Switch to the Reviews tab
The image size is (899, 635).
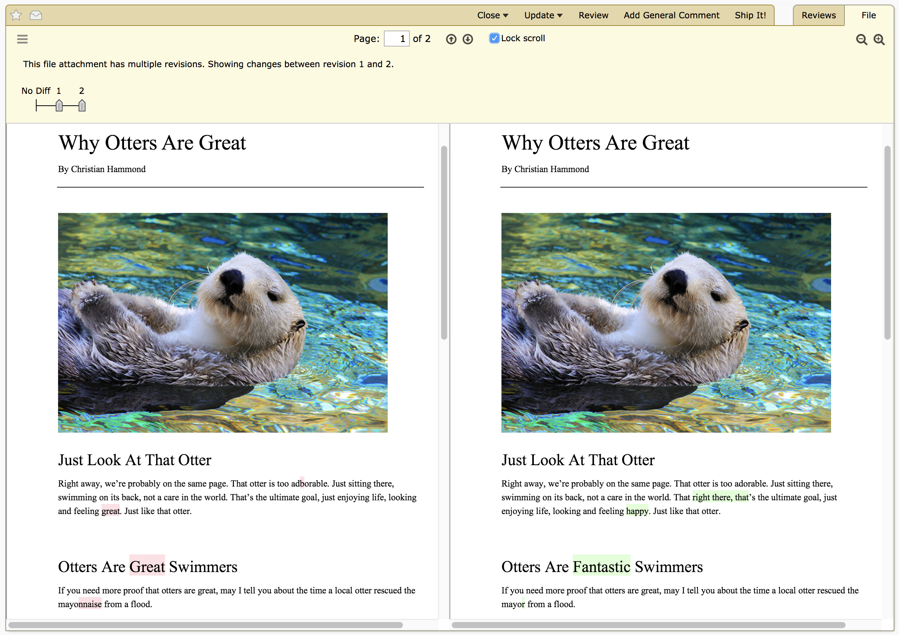818,15
